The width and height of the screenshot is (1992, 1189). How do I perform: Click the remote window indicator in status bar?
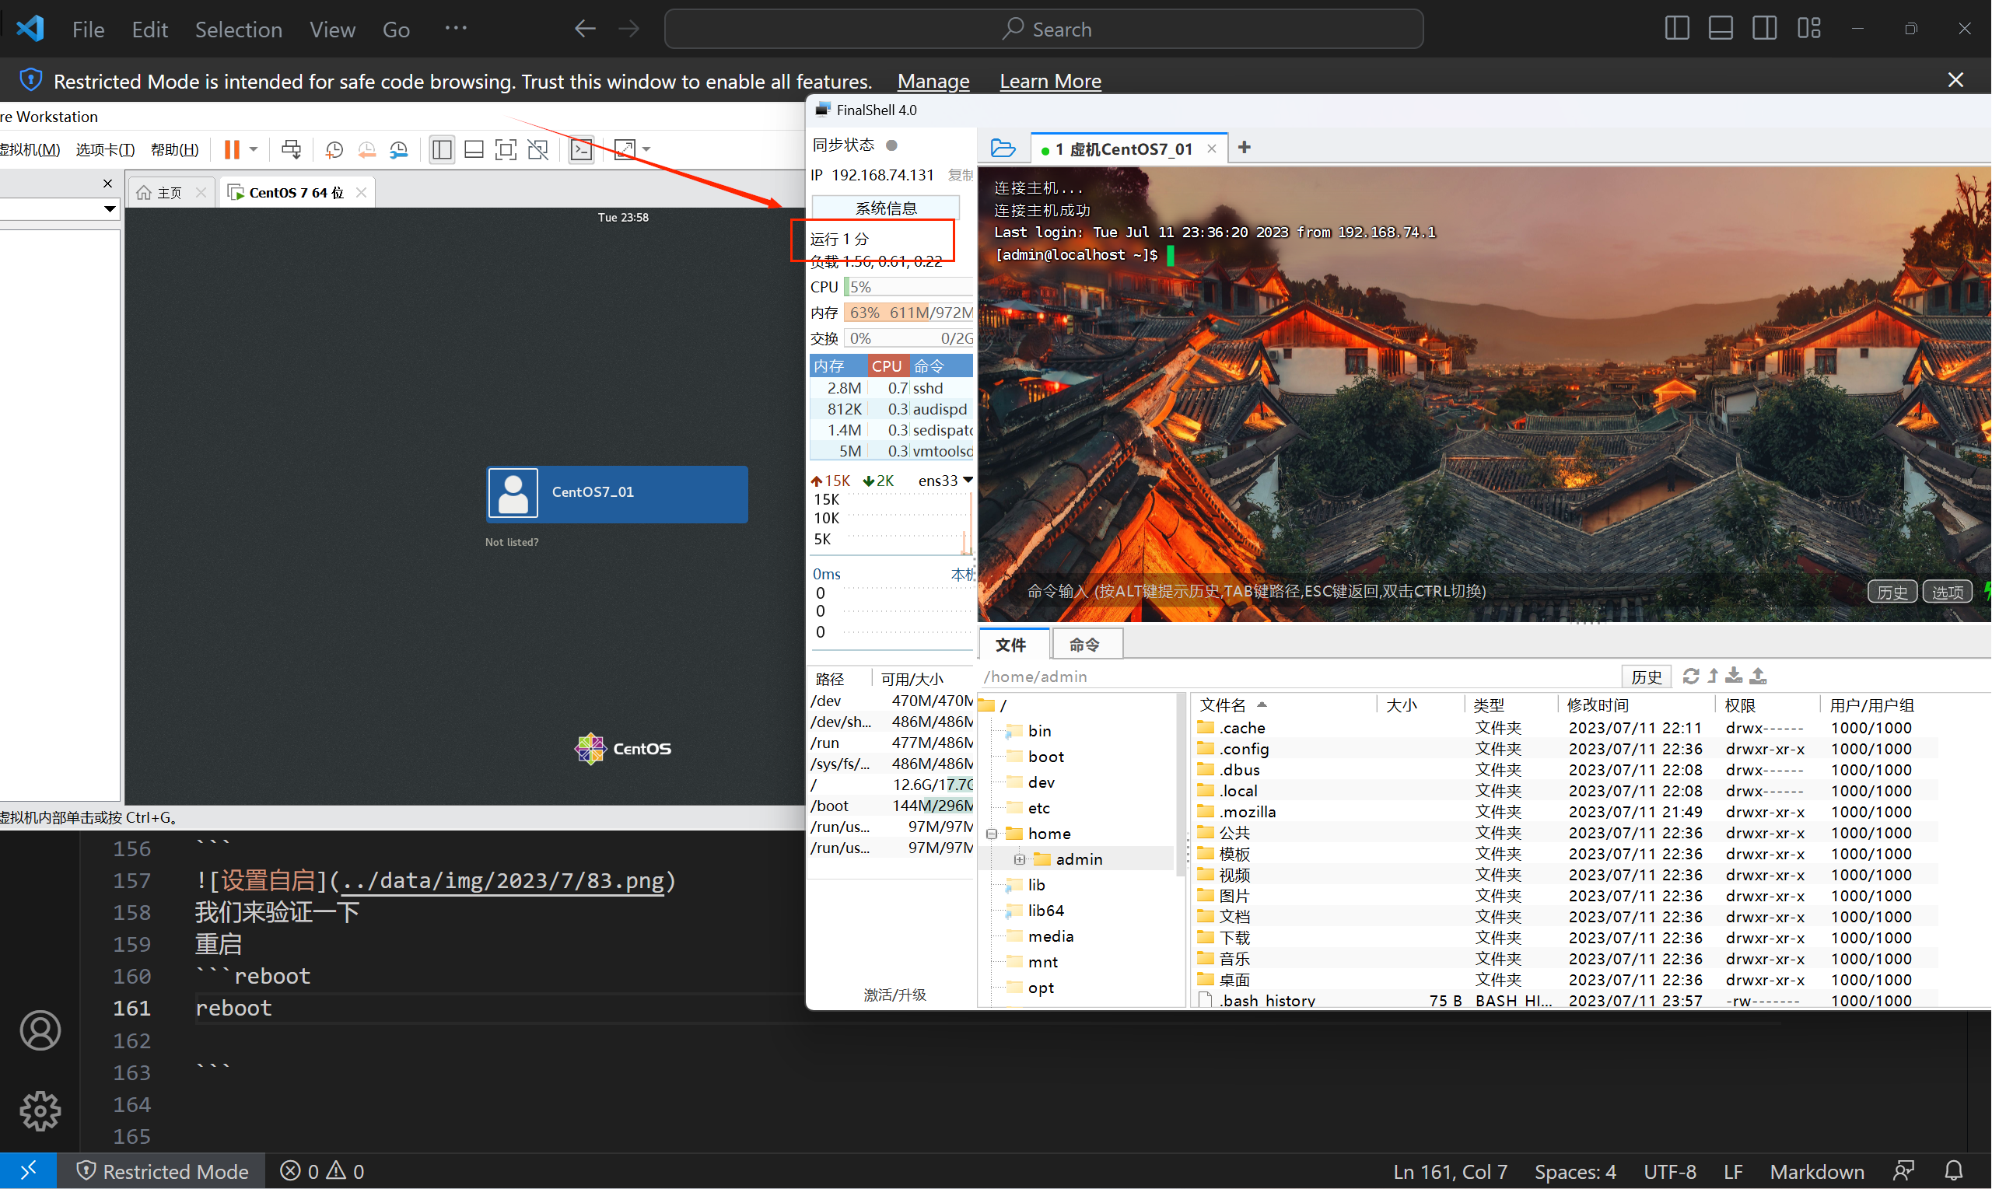click(28, 1171)
